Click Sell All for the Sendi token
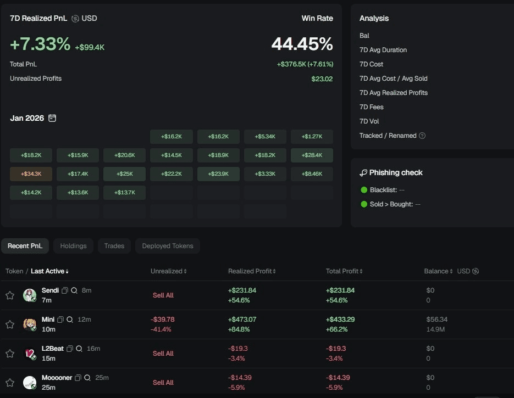Image resolution: width=514 pixels, height=398 pixels. click(x=163, y=295)
